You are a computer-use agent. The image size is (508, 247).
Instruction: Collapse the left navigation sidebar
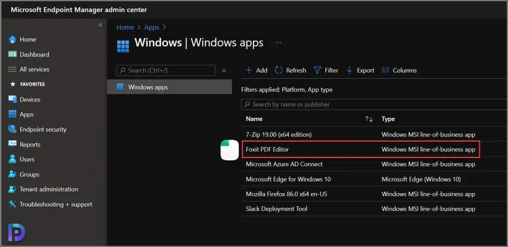point(100,25)
